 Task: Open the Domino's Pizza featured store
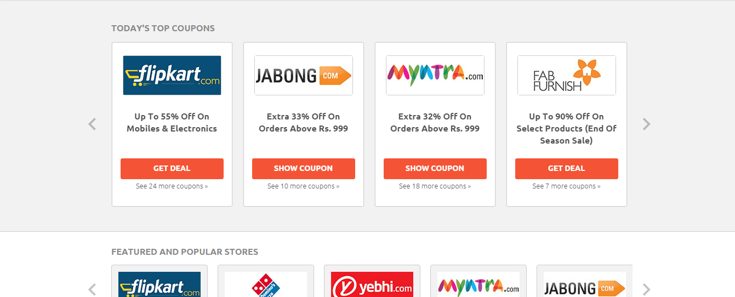coord(266,284)
